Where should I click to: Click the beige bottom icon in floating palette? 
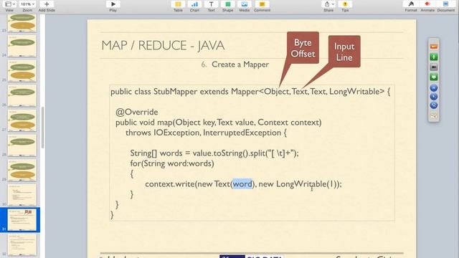click(434, 115)
